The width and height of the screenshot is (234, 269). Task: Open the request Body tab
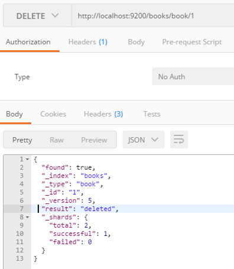(x=136, y=42)
